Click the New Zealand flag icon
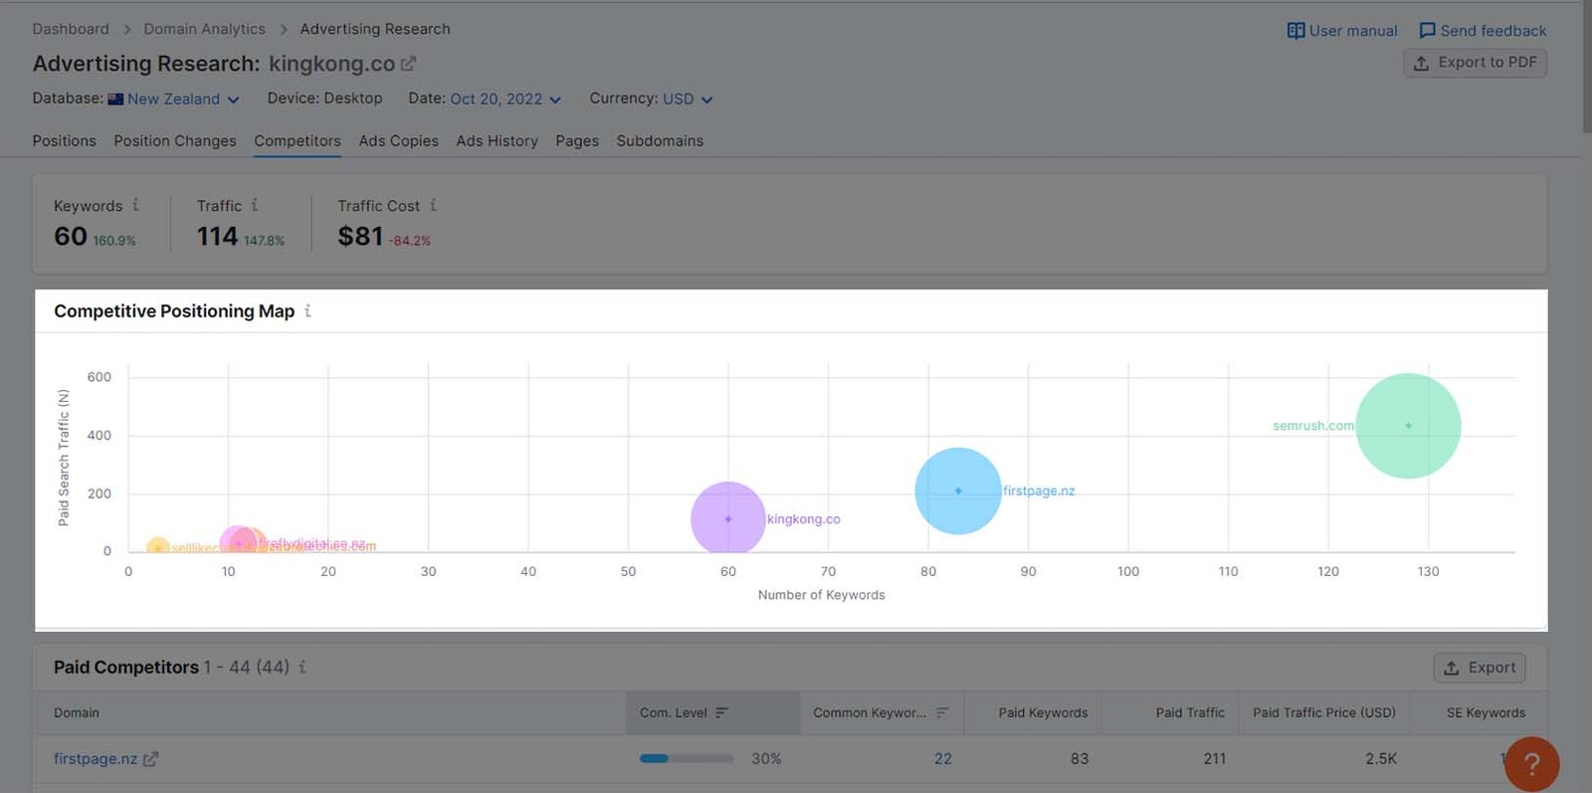1592x793 pixels. coord(115,99)
